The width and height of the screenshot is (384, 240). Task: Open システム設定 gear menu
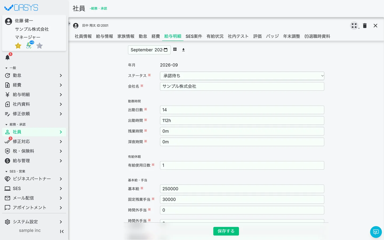pos(34,222)
